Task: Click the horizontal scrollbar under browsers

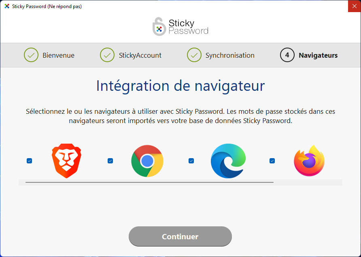Action: click(149, 182)
